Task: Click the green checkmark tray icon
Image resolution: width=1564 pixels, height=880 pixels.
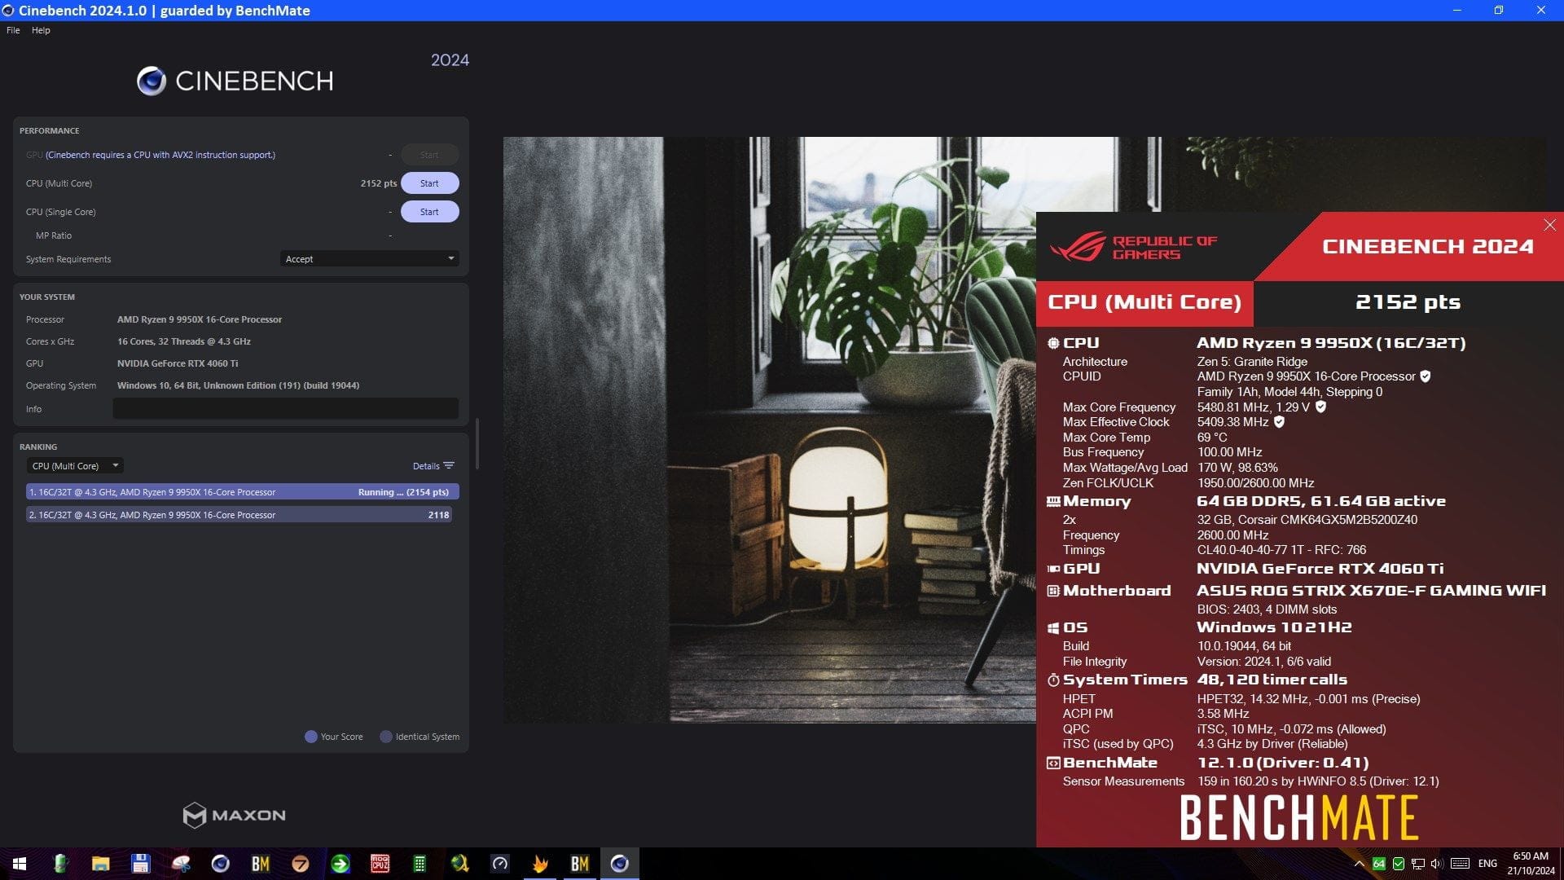Action: [1398, 864]
